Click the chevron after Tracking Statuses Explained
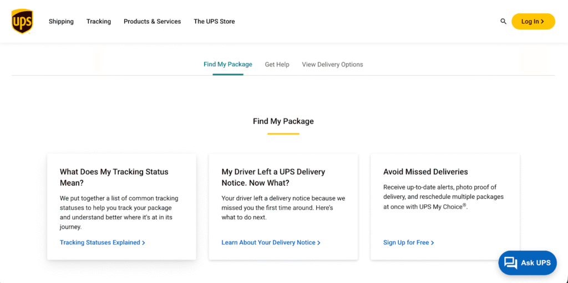The width and height of the screenshot is (568, 283). click(144, 243)
